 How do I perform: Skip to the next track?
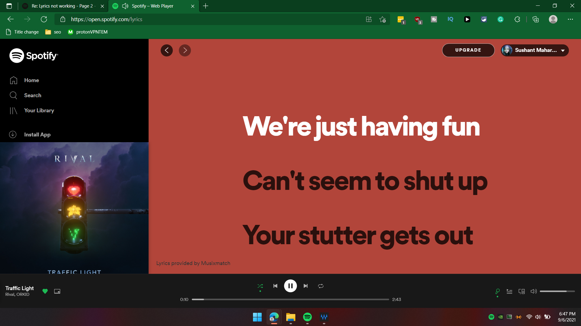point(306,286)
